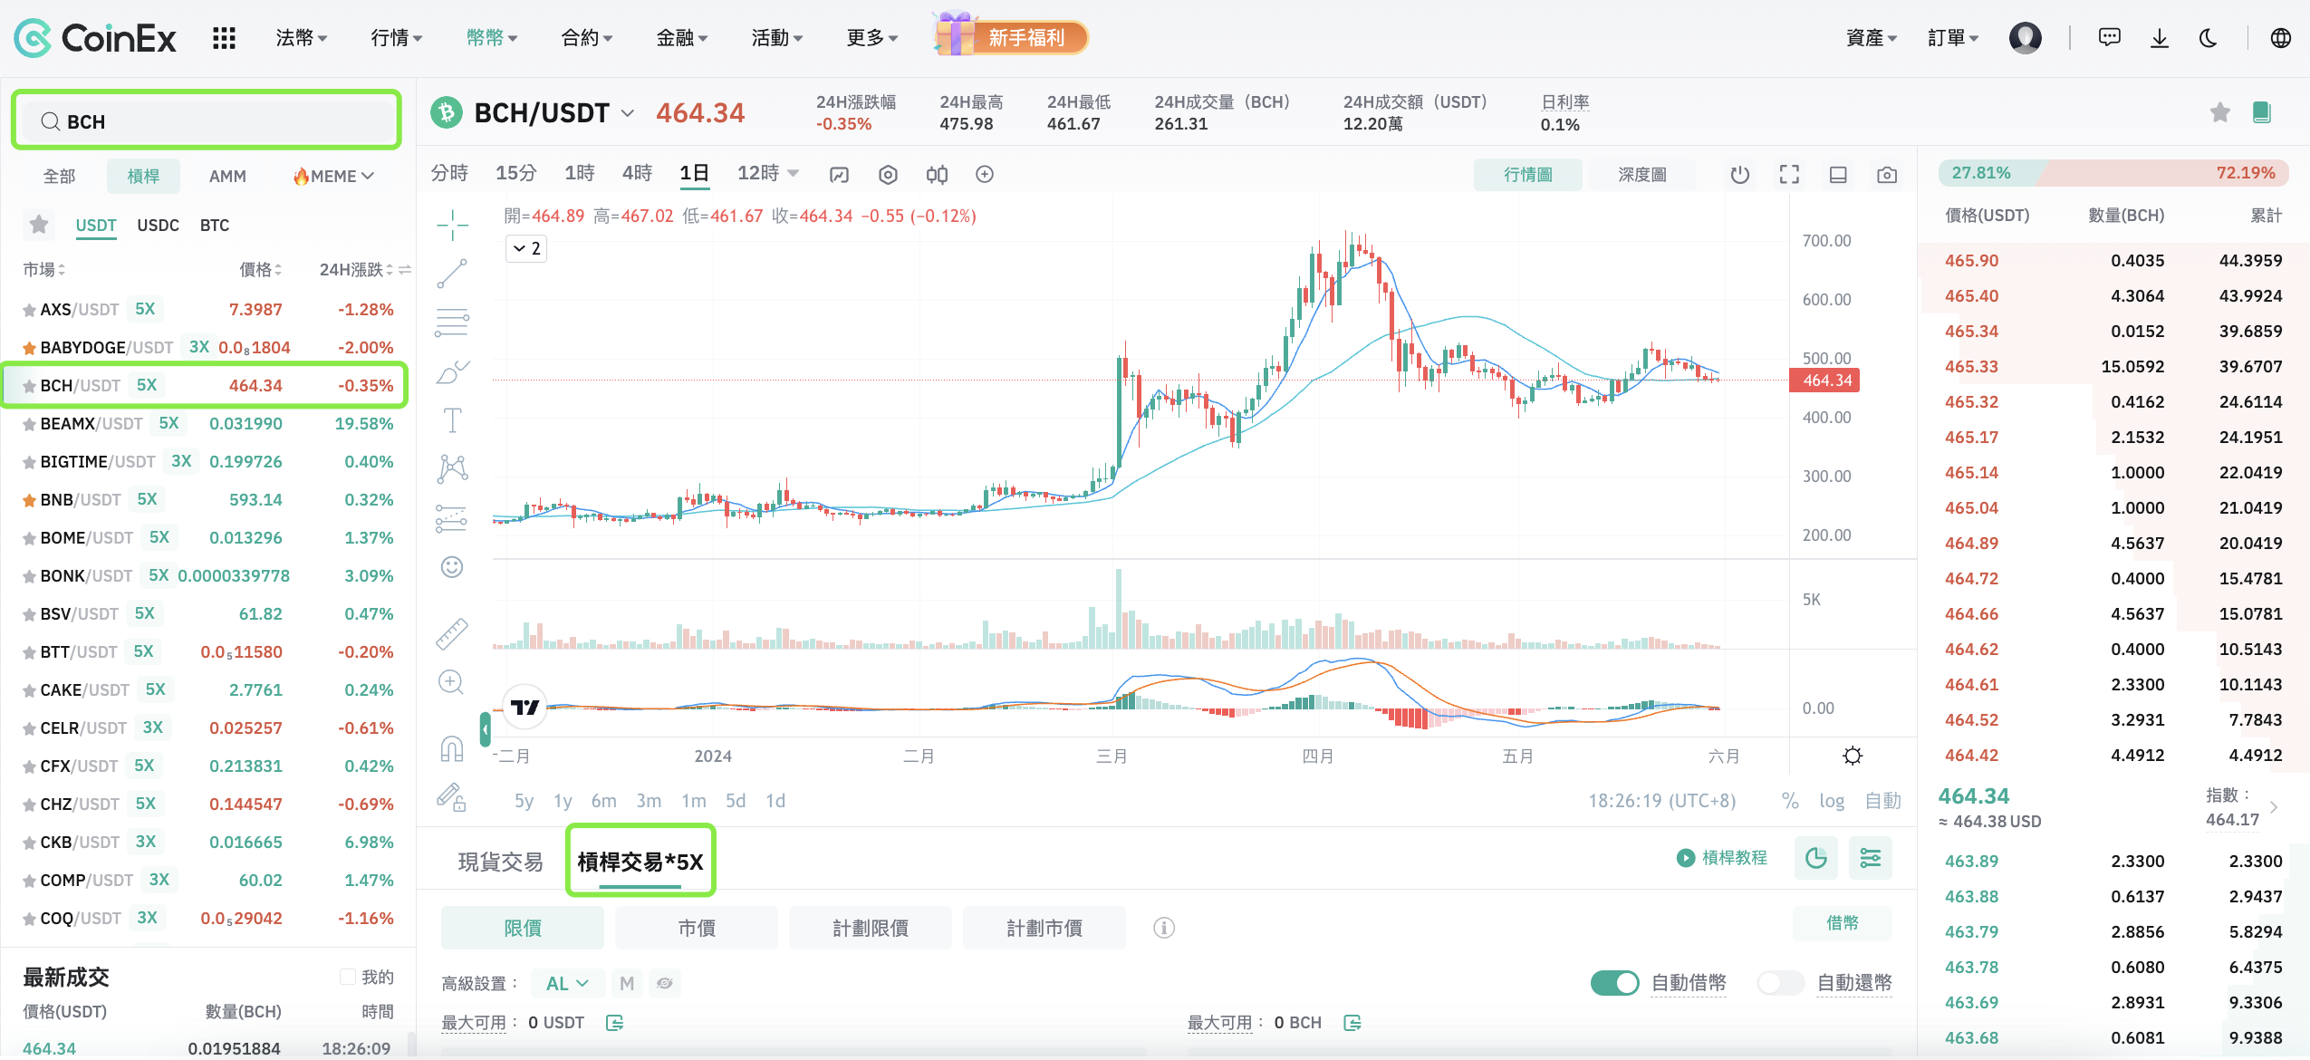Open chart axis settings gear
Screen dimensions: 2310x1060
pyautogui.click(x=1853, y=756)
